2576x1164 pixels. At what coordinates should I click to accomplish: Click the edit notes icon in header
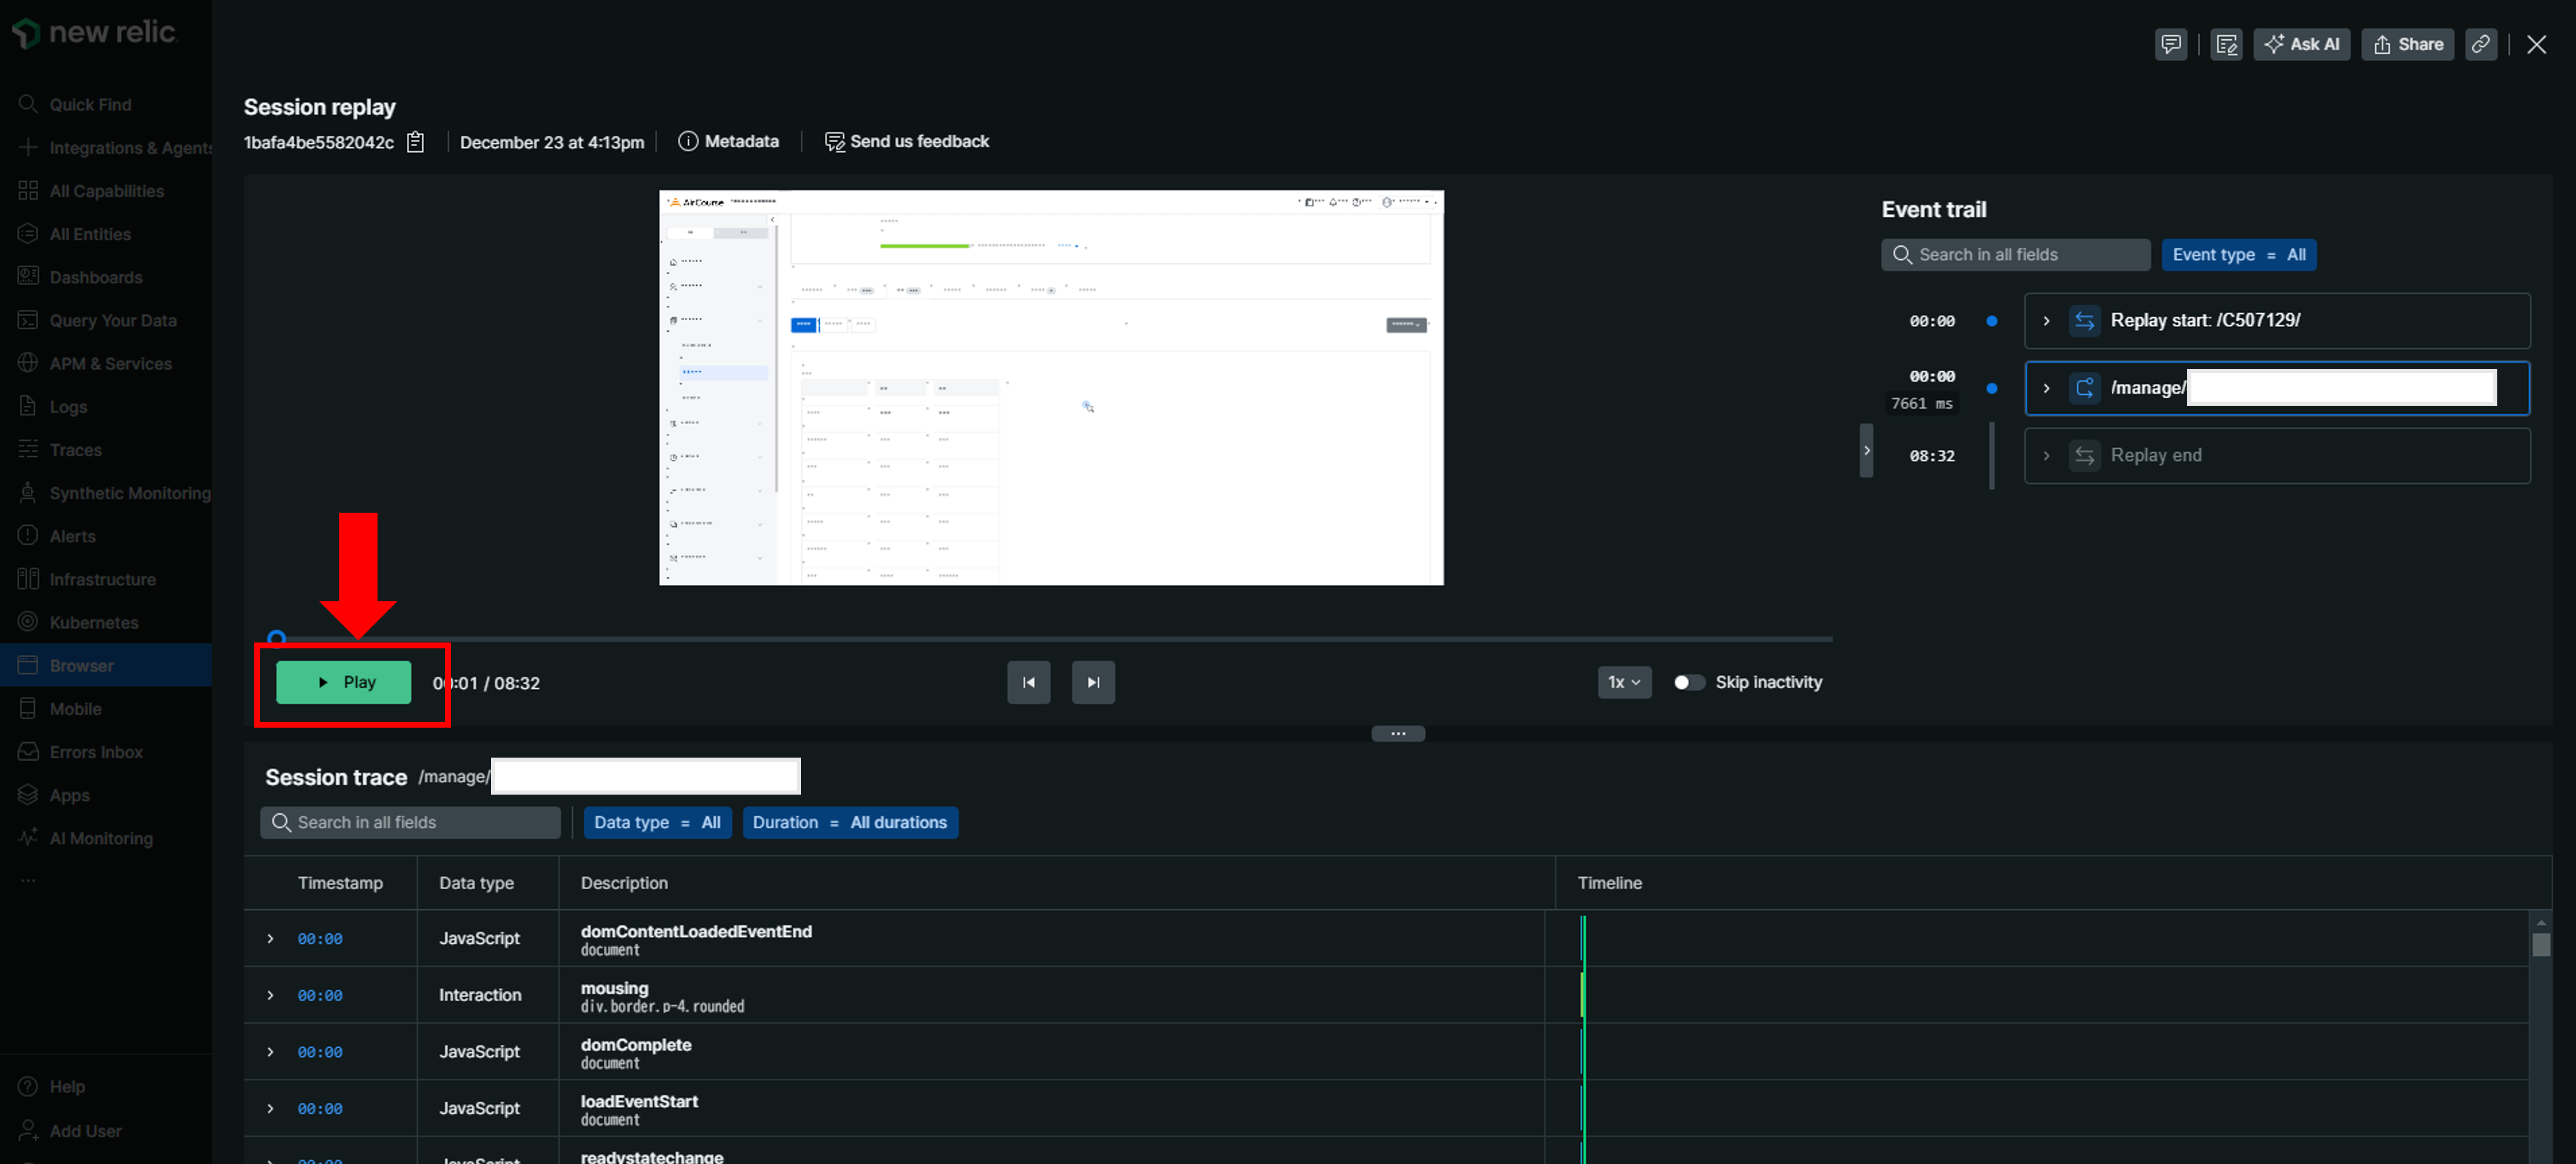tap(2225, 44)
